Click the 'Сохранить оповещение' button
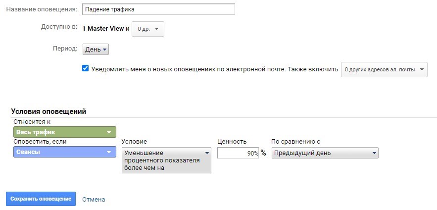The width and height of the screenshot is (437, 210). pos(41,199)
